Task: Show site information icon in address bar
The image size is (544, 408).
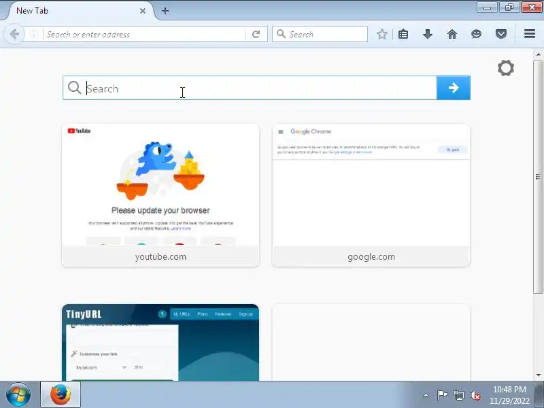Action: point(33,34)
